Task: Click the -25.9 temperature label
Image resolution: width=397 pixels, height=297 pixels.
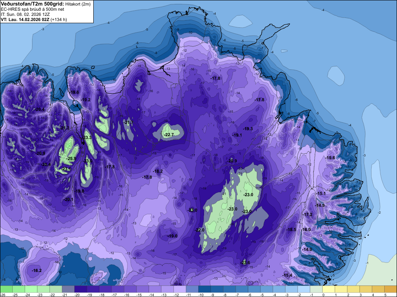Action: click(71, 159)
